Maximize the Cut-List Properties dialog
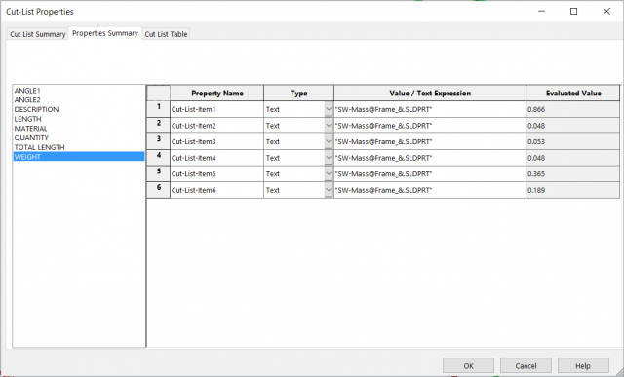Viewport: 624px width, 377px height. coord(574,11)
